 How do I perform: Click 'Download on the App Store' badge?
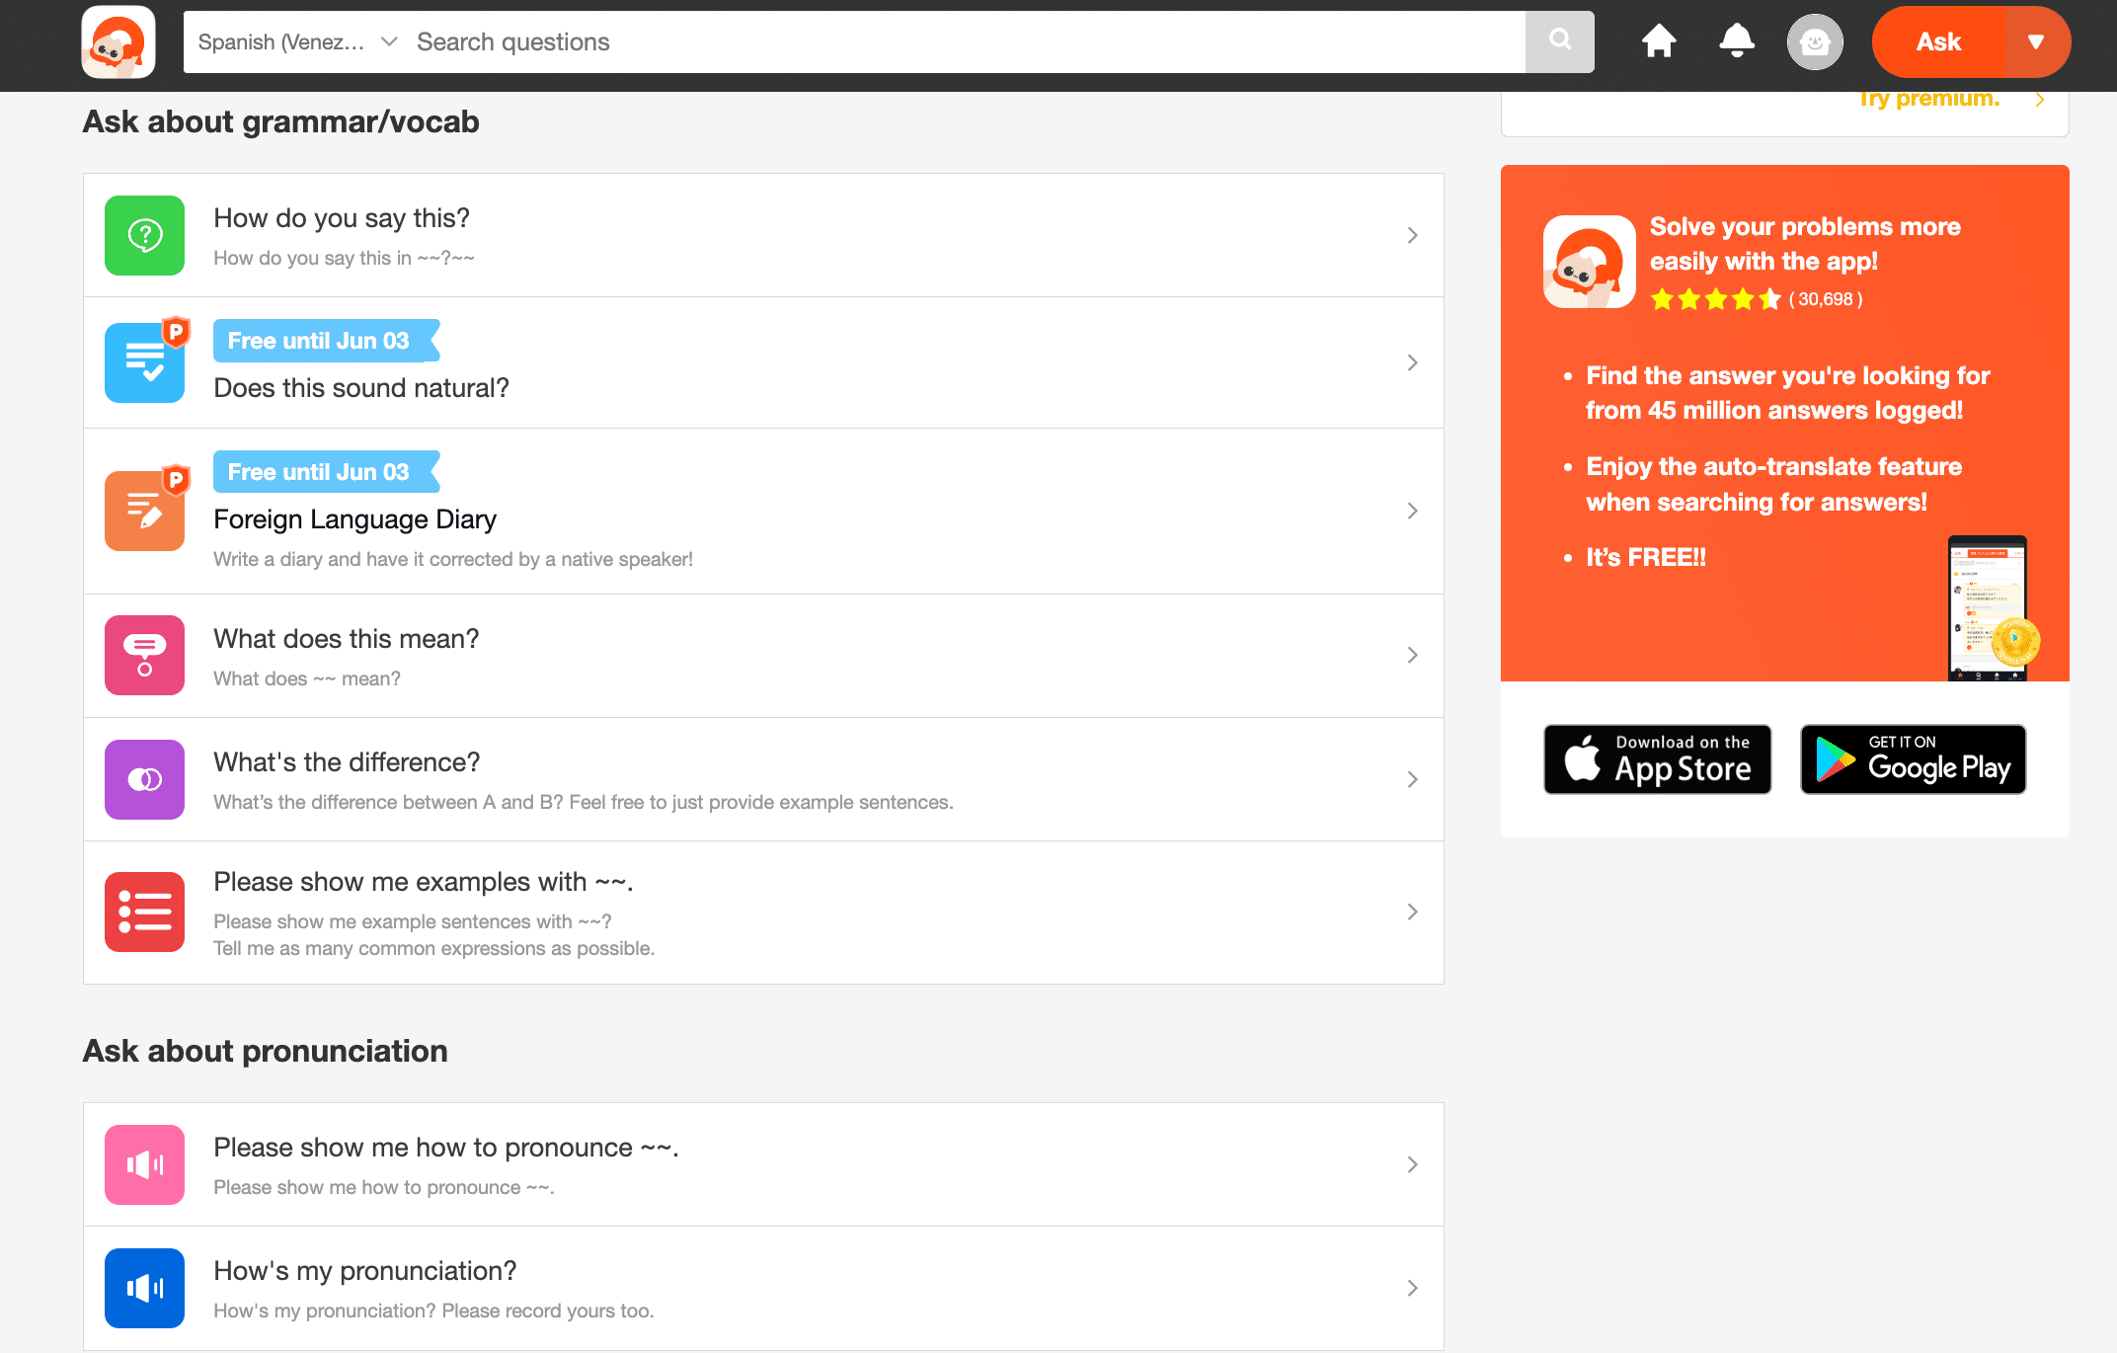click(x=1657, y=758)
